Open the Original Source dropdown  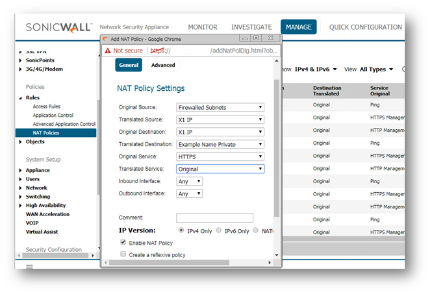click(x=220, y=107)
